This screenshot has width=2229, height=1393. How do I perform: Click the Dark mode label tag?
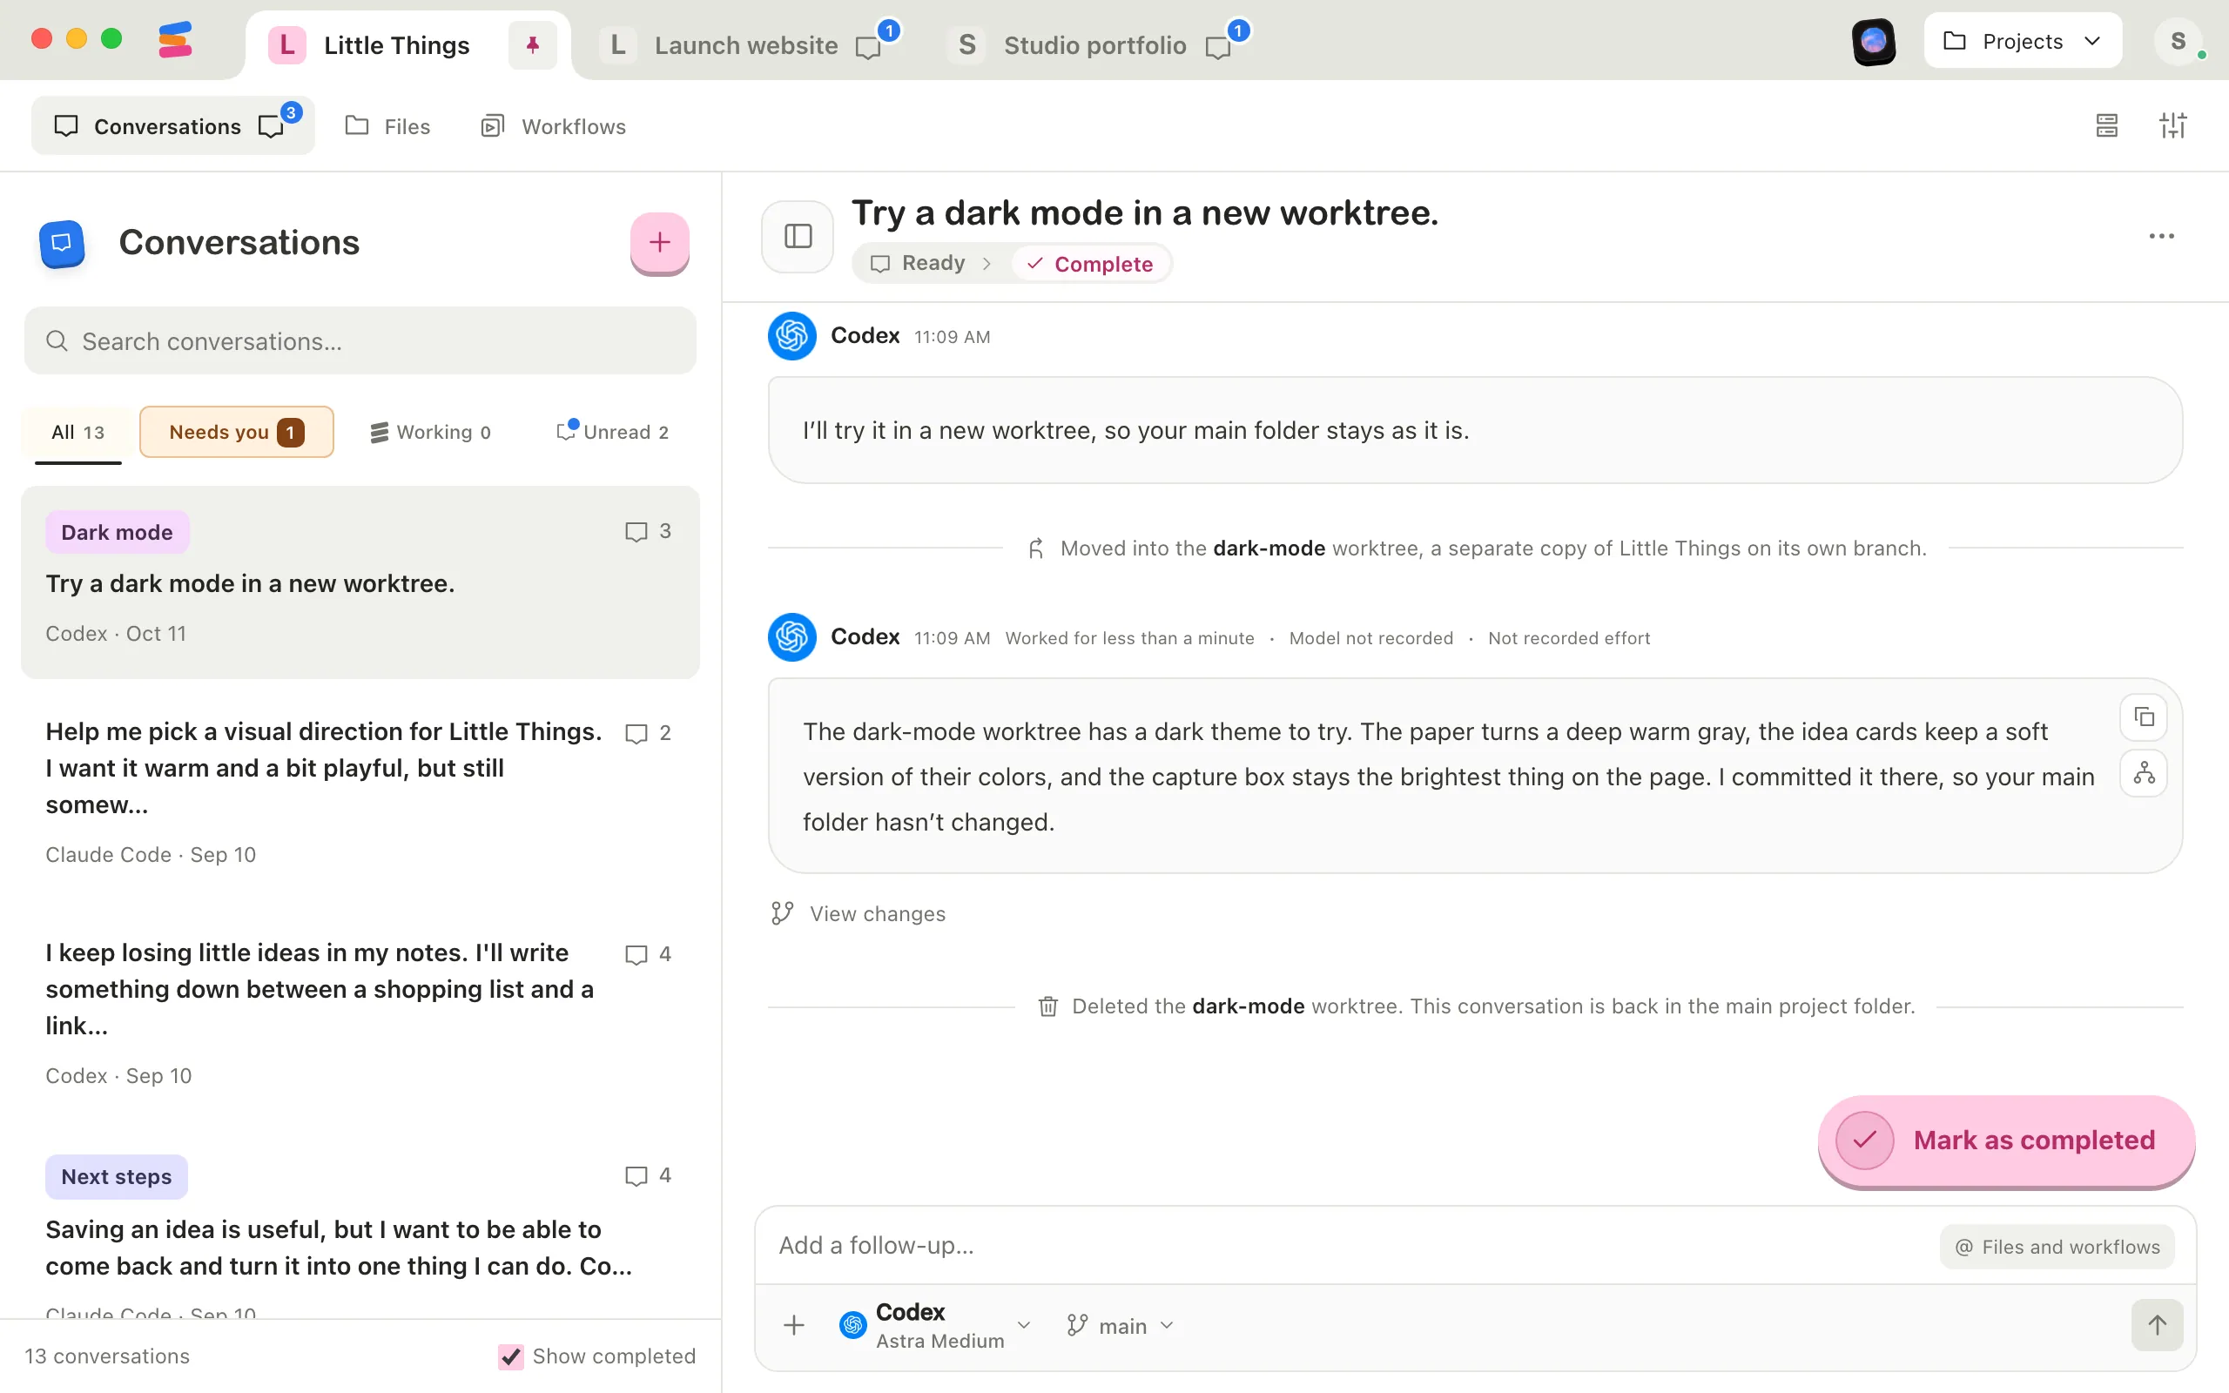[x=117, y=533]
